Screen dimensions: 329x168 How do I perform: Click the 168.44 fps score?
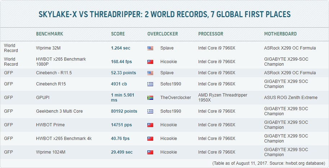point(121,62)
